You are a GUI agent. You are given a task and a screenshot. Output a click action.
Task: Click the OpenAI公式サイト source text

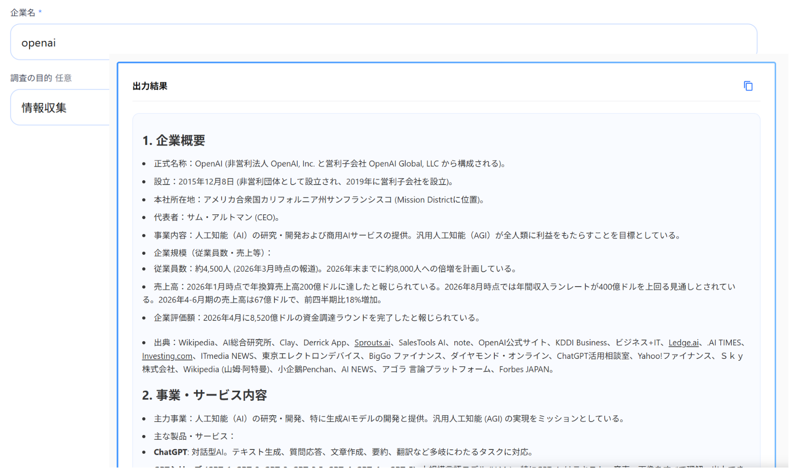click(513, 342)
